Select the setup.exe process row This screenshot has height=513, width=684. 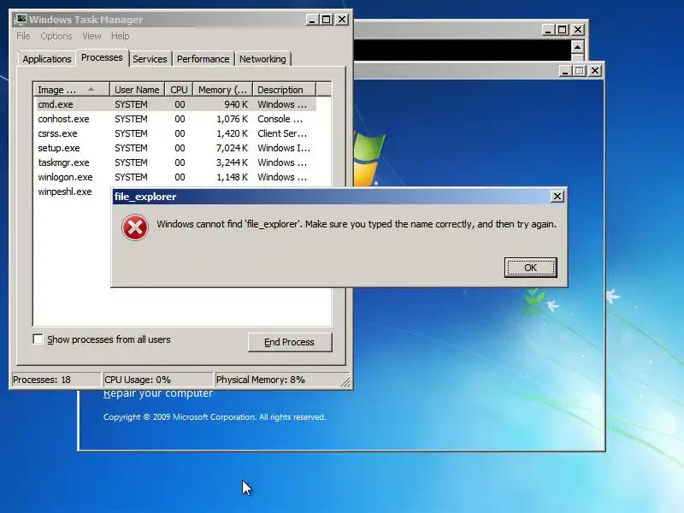point(176,148)
